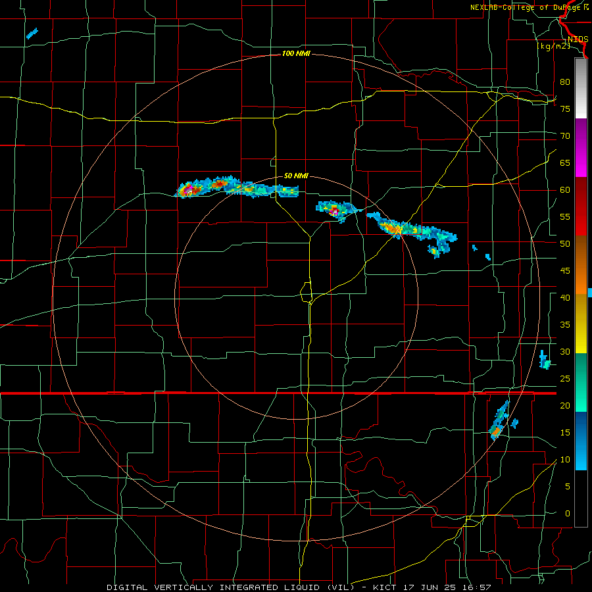Select the "20" value on the VIL scale
592x592 pixels.
[x=565, y=405]
